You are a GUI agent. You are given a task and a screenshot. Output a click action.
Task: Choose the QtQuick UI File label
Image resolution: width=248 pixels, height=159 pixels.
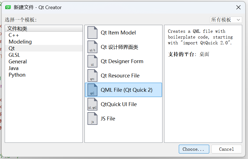119,104
